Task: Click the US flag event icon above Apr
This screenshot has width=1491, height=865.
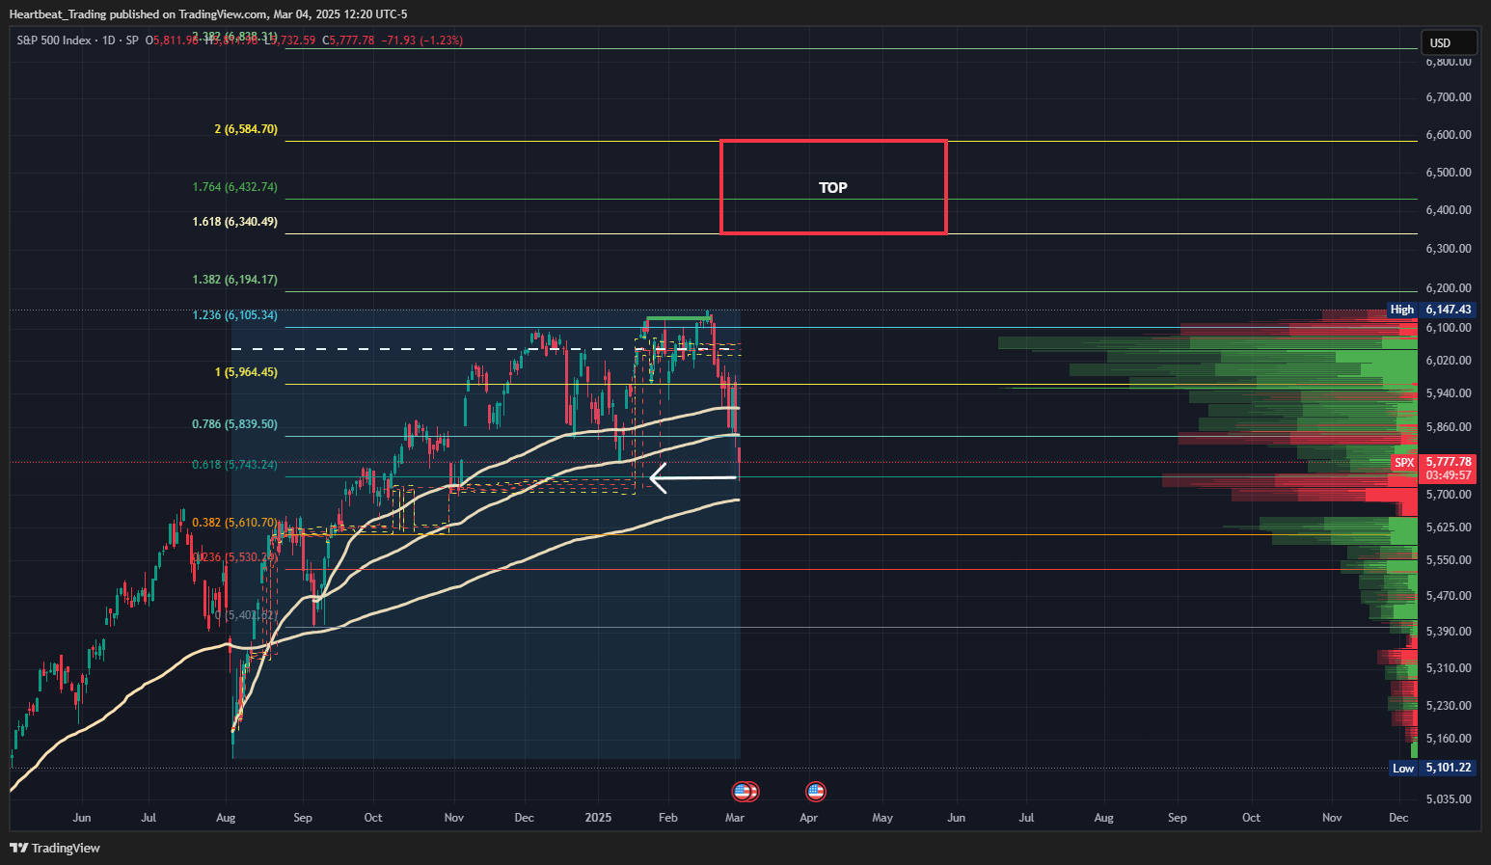Action: point(816,792)
